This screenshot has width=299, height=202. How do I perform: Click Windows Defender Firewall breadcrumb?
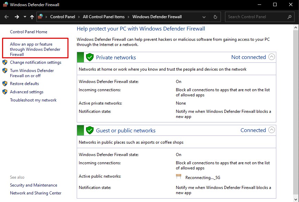(157, 17)
